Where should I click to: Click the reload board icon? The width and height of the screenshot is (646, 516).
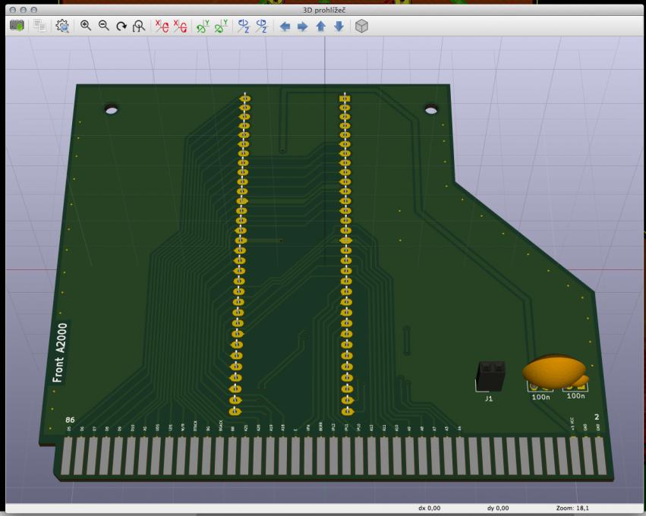pos(17,26)
